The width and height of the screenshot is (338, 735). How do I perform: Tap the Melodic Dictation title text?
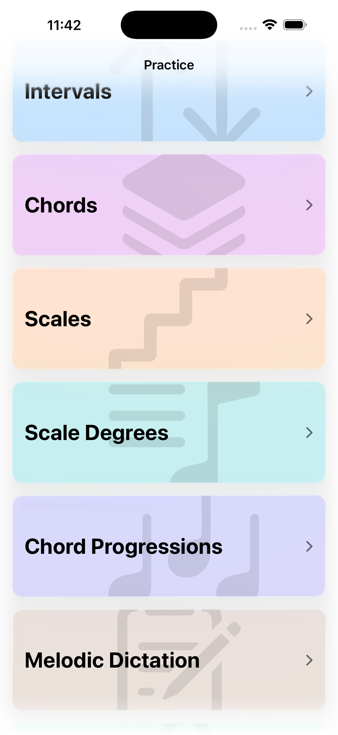112,660
